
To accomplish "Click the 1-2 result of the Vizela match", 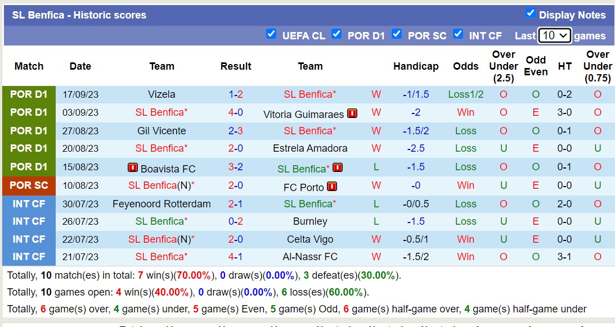I will tap(236, 94).
